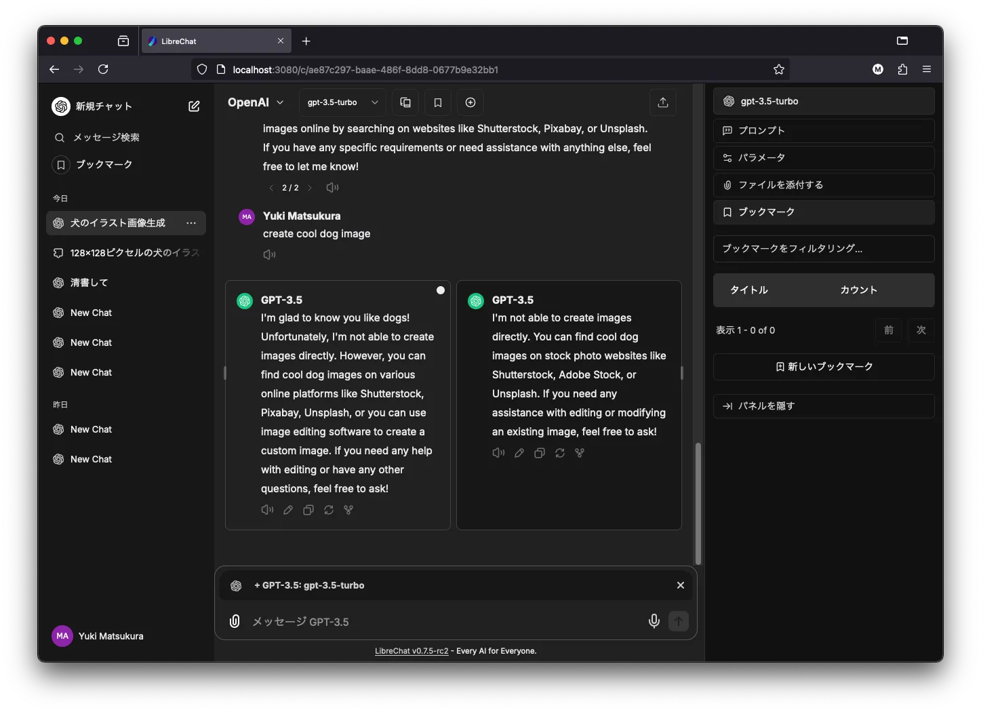Regenerate the left GPT-3.5 response
Screen dimensions: 981x712
329,510
